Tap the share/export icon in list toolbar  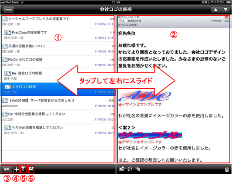click(31, 169)
